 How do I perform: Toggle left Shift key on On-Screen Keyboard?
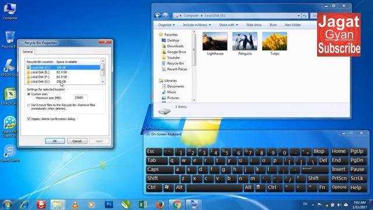[162, 178]
